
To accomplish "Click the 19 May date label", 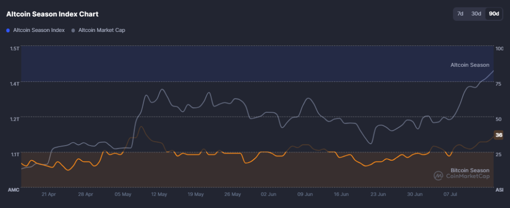I will pos(196,195).
